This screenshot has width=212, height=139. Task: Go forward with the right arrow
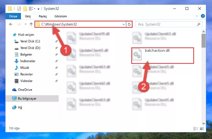click(19, 24)
